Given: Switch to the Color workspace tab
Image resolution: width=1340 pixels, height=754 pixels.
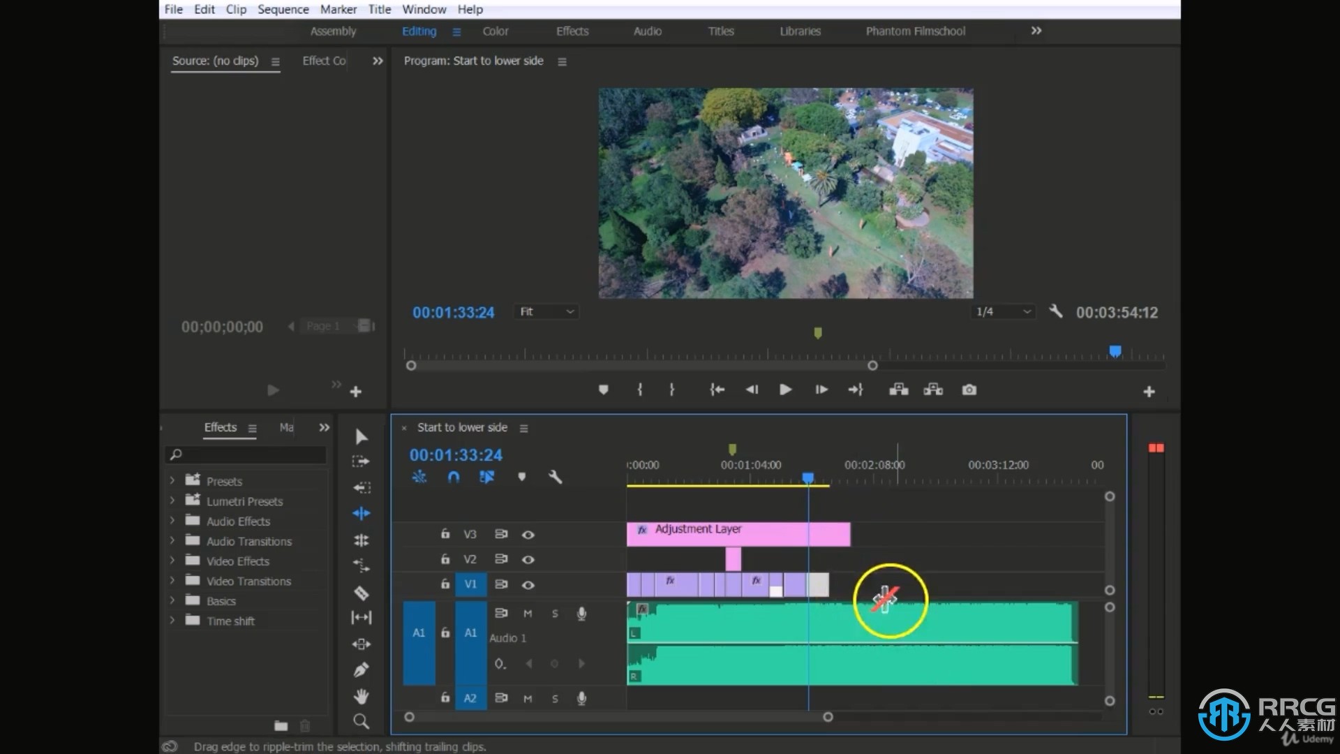Looking at the screenshot, I should point(496,31).
